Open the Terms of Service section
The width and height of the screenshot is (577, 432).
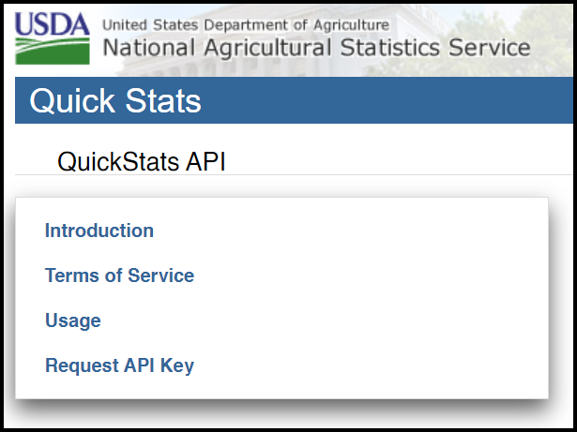[x=119, y=276]
